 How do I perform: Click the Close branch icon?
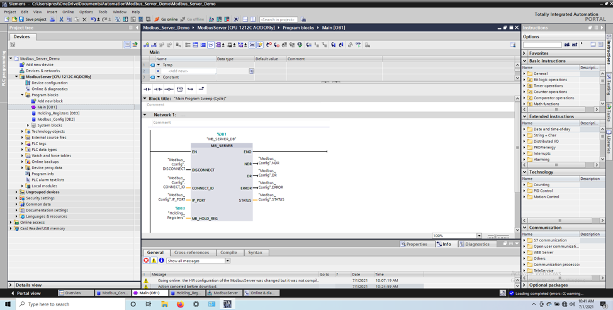[201, 89]
